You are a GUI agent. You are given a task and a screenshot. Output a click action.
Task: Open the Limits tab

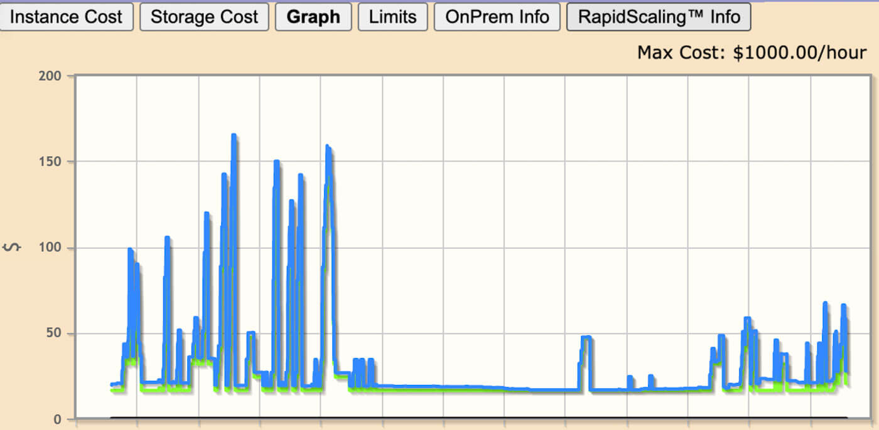[392, 17]
